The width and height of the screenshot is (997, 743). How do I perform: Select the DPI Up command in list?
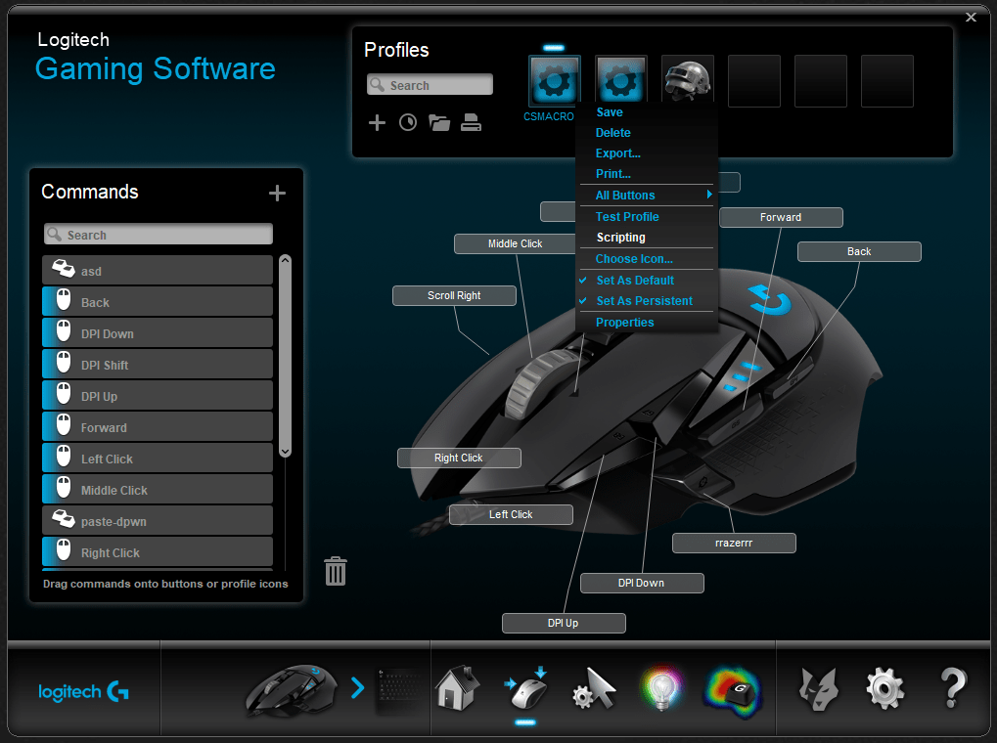[x=158, y=395]
